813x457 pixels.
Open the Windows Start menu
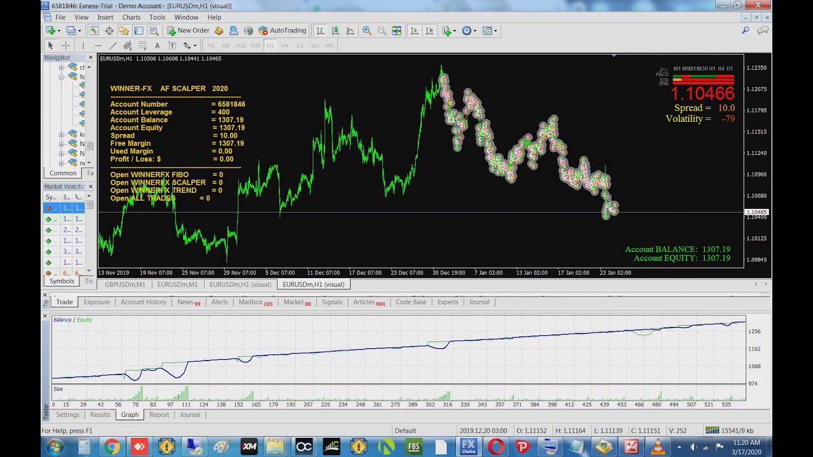click(55, 447)
